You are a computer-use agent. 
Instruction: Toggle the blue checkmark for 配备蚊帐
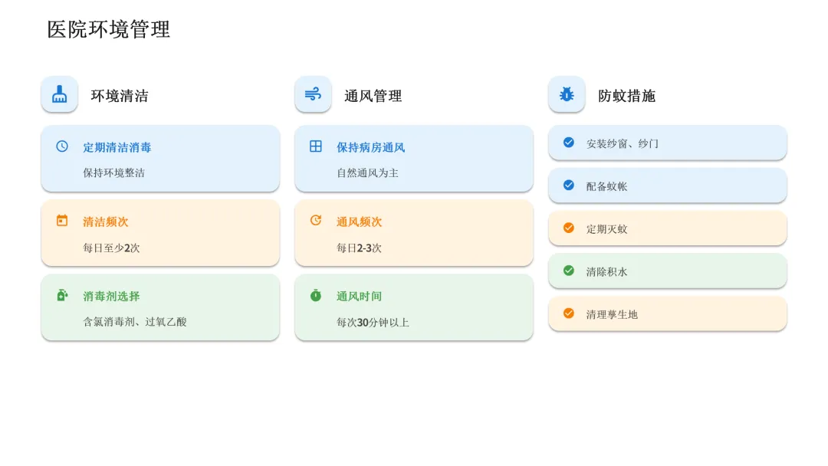pos(569,185)
